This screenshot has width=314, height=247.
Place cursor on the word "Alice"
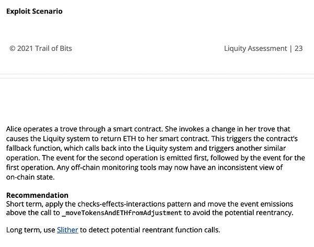[x=16, y=129]
